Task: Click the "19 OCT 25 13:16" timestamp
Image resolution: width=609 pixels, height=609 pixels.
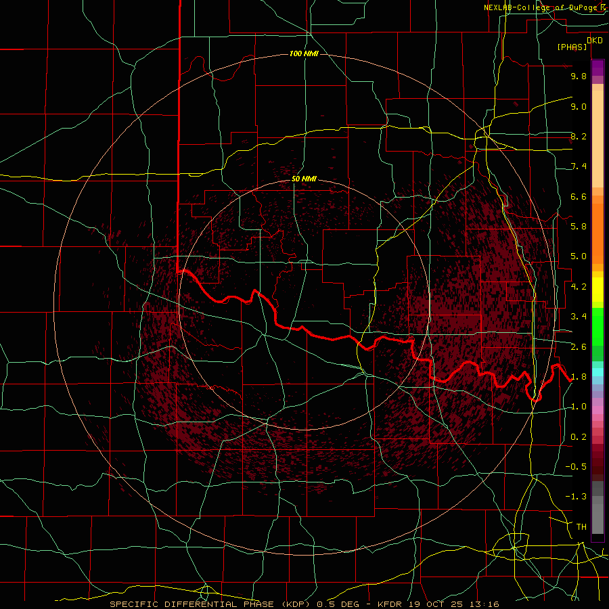Action: pyautogui.click(x=453, y=604)
